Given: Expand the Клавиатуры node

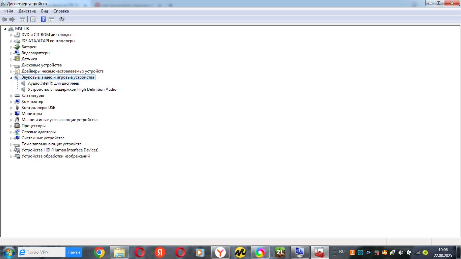Looking at the screenshot, I should pyautogui.click(x=11, y=96).
